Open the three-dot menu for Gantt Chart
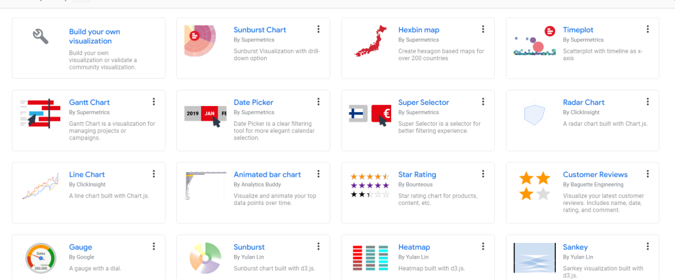 (x=154, y=102)
